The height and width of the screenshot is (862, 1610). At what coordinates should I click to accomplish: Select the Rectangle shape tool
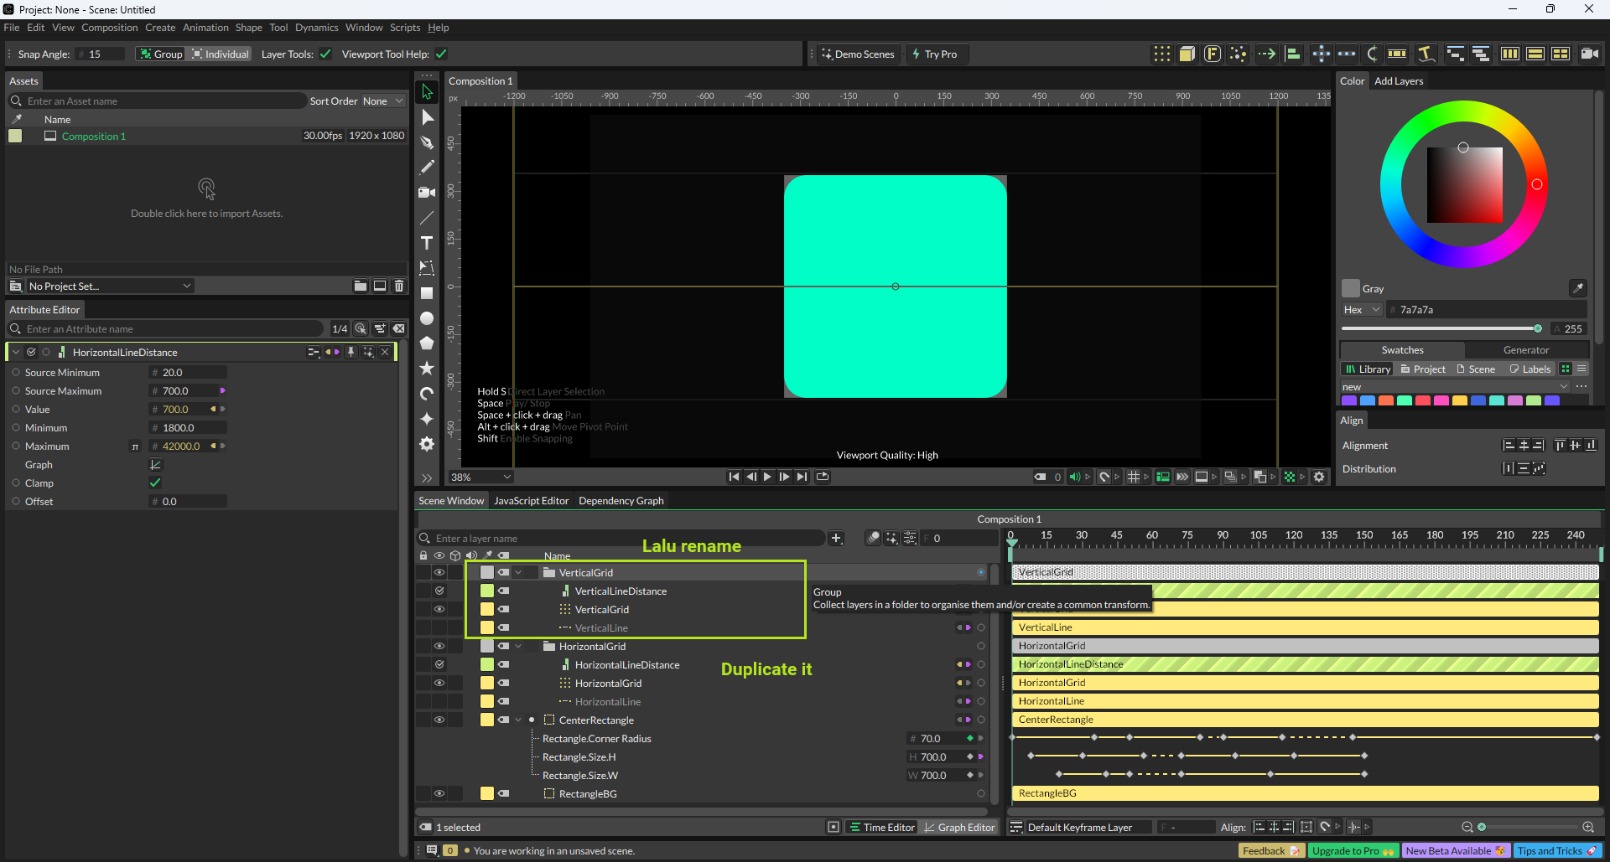point(427,293)
